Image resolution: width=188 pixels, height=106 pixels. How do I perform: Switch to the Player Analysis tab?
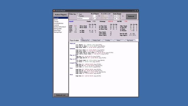tap(74, 40)
